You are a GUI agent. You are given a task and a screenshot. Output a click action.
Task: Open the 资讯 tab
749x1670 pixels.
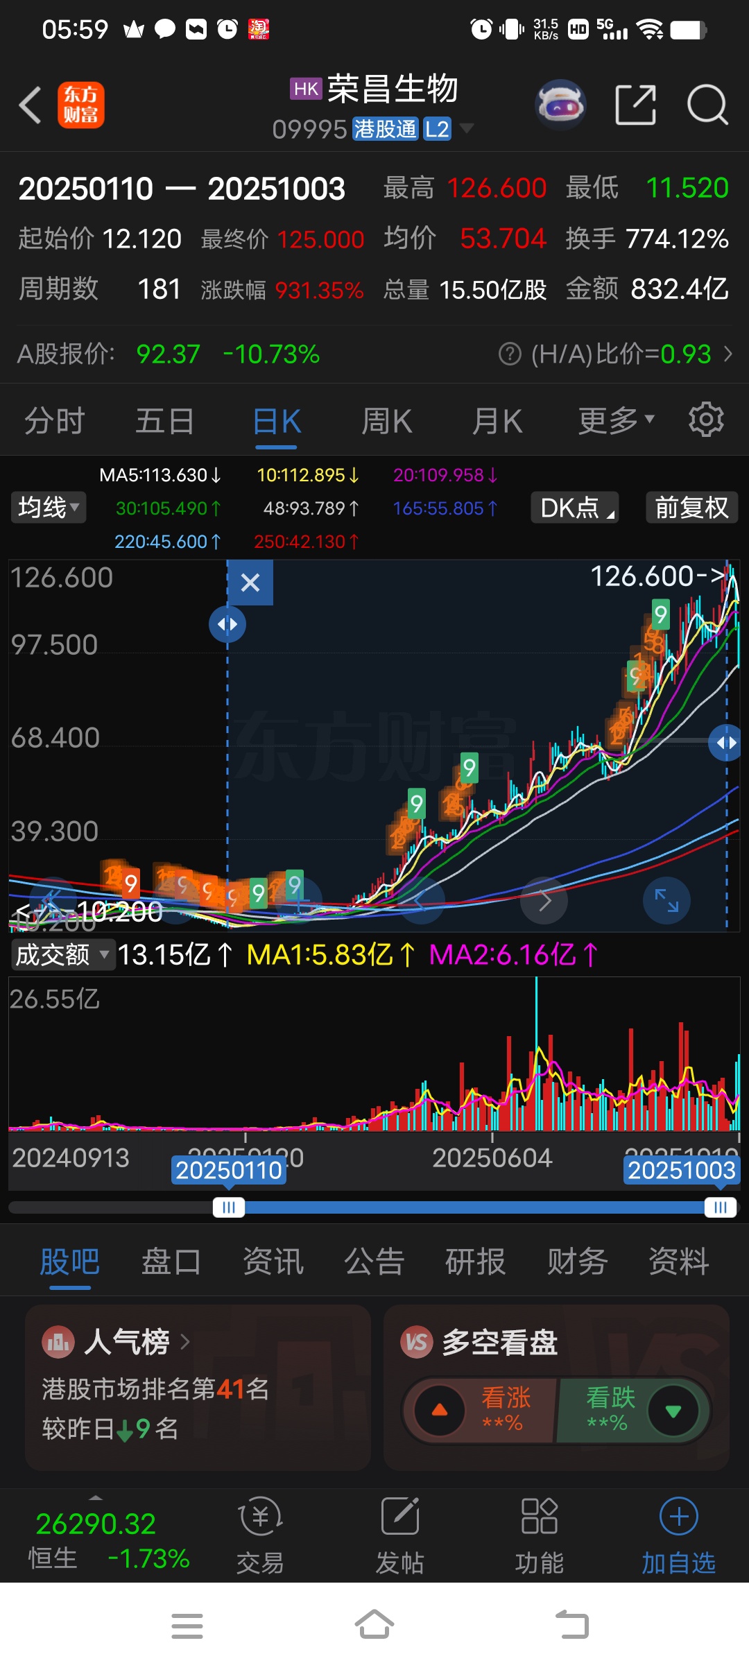(273, 1262)
